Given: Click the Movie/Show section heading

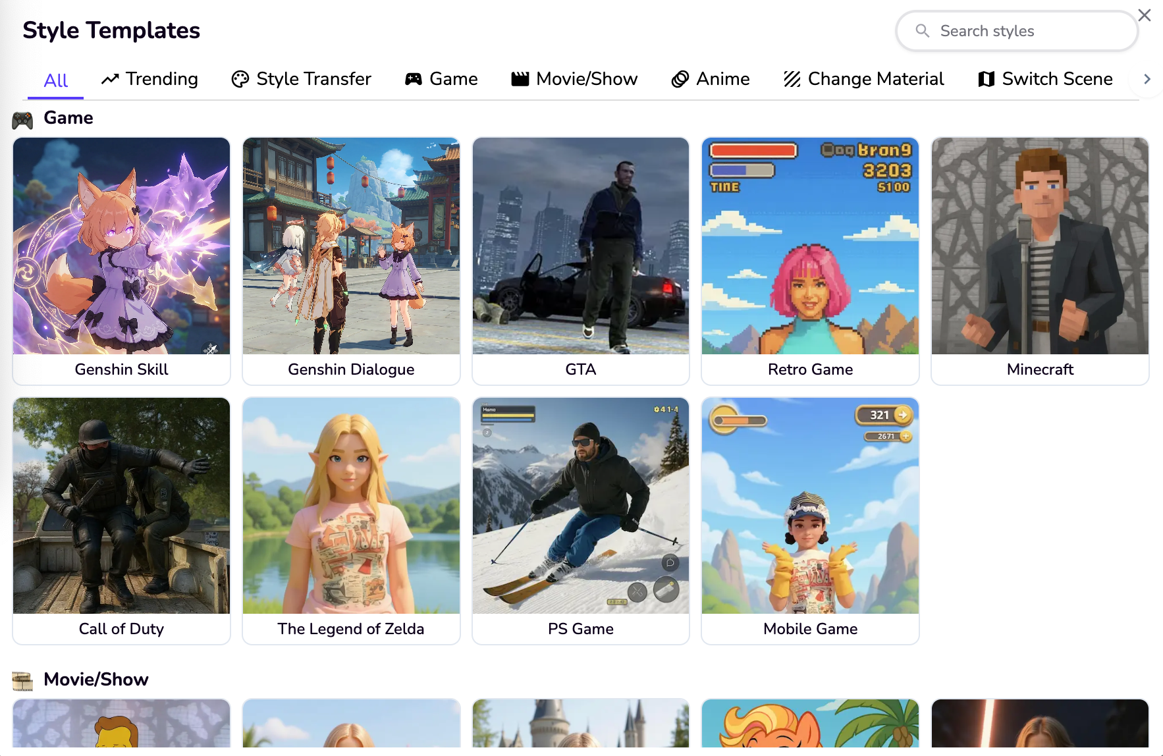Looking at the screenshot, I should click(96, 680).
